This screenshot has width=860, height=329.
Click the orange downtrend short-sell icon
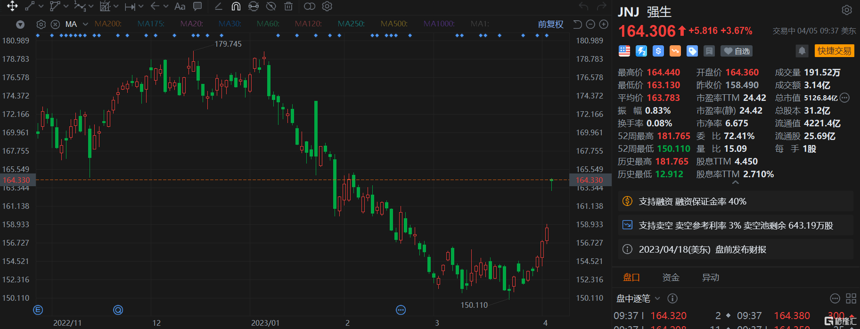[x=675, y=51]
